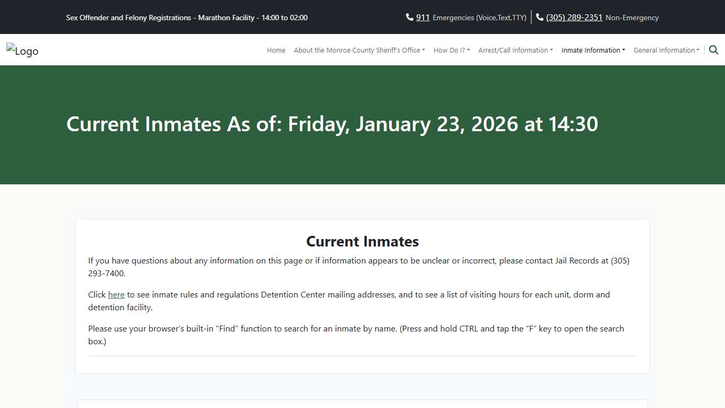
Task: Go to the Home menu item
Action: (276, 50)
